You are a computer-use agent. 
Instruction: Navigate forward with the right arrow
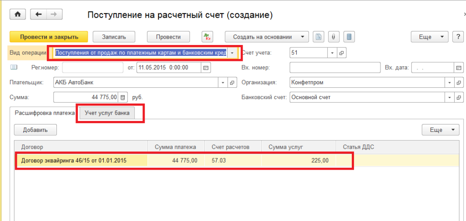pyautogui.click(x=55, y=15)
